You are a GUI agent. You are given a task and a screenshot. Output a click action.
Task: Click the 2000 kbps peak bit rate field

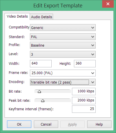point(84,101)
